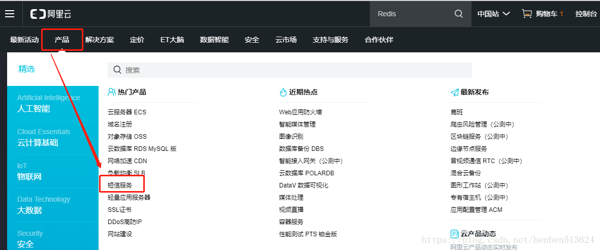Open DataV 数据可视化 link
This screenshot has width=600, height=250.
point(304,185)
